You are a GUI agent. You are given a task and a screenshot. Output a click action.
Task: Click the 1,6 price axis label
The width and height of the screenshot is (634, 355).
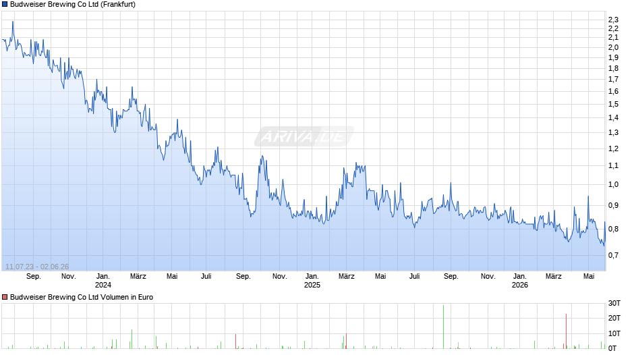click(x=613, y=92)
